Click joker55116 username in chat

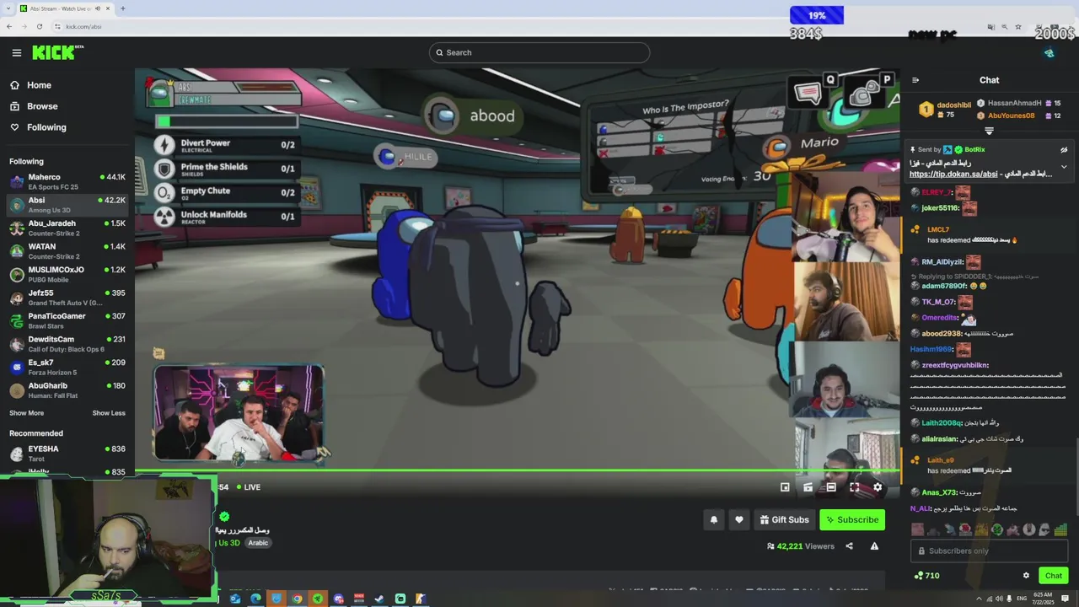coord(940,208)
